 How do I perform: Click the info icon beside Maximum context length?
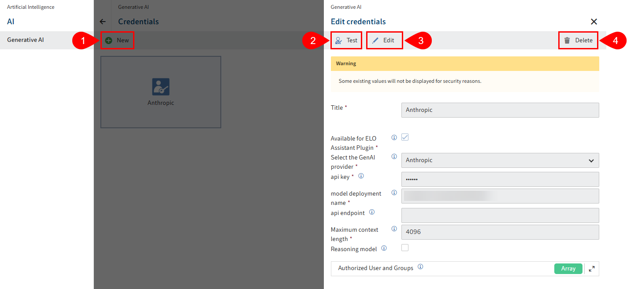[394, 228]
